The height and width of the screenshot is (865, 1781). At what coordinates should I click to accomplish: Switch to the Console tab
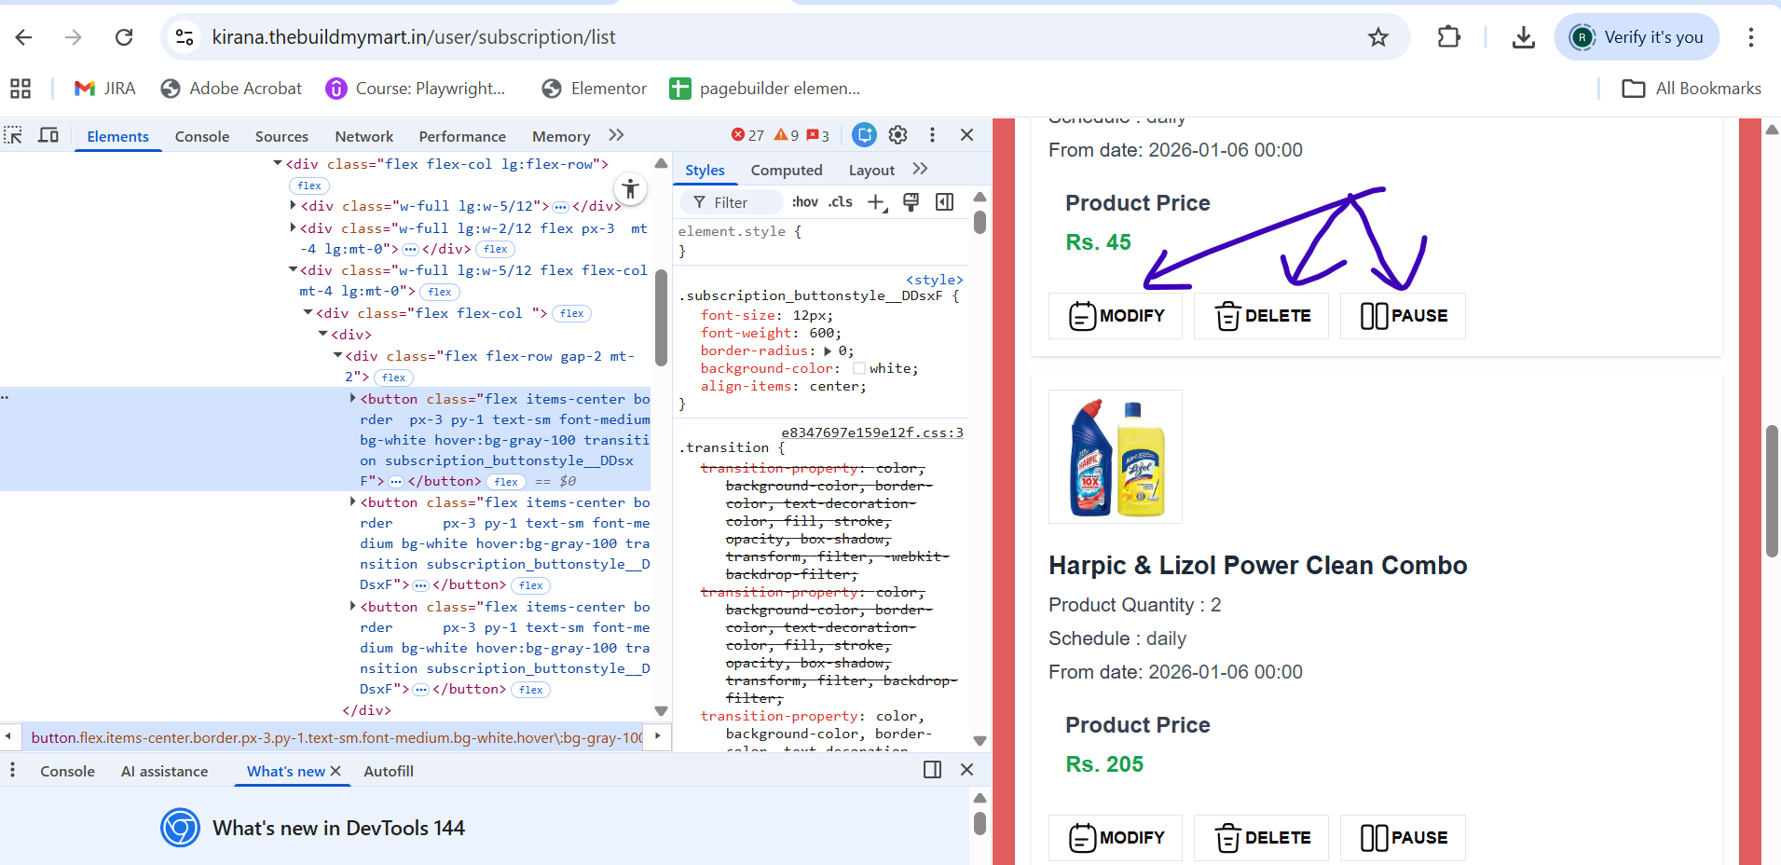(202, 136)
